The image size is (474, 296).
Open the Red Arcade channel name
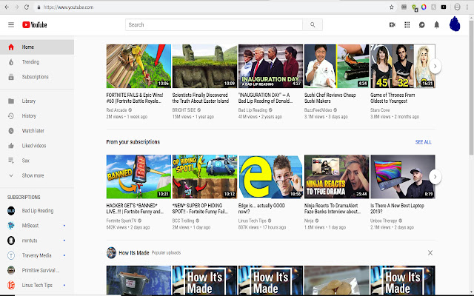coord(116,110)
